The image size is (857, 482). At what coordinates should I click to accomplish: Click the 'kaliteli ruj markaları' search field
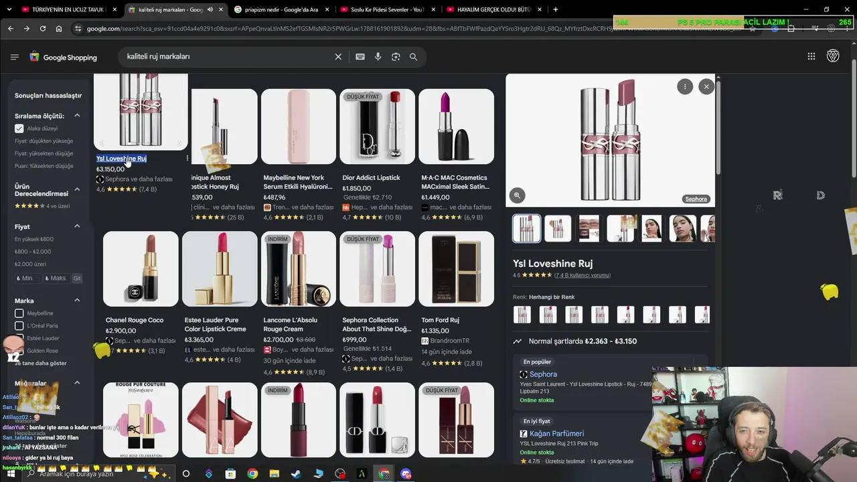pos(228,57)
